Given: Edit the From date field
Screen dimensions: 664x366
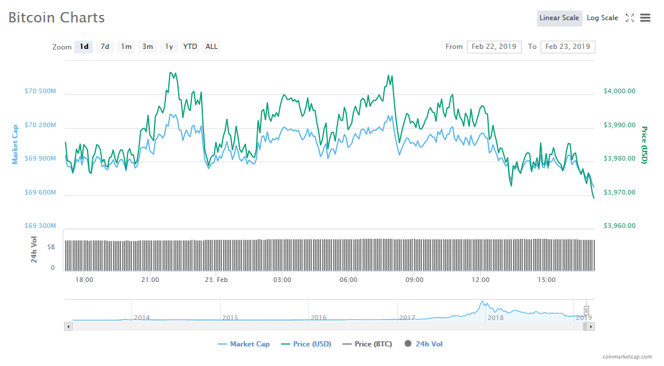Looking at the screenshot, I should [494, 47].
